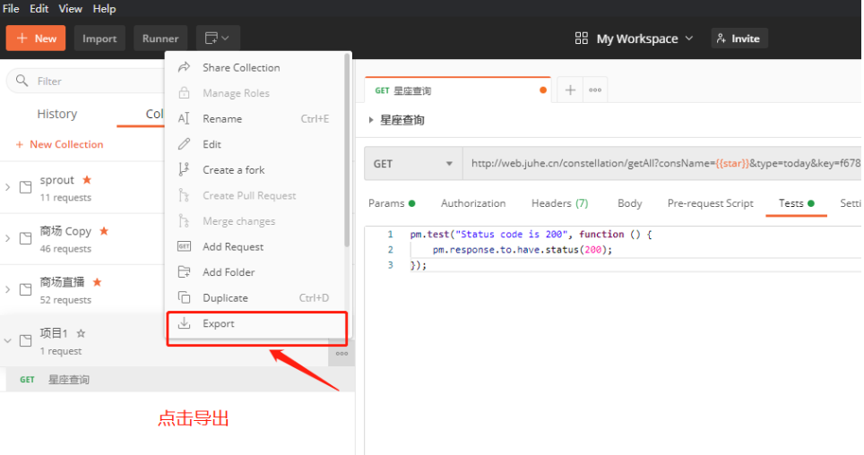Screen dimensions: 864x455
Task: Click the Invite button
Action: click(x=739, y=38)
